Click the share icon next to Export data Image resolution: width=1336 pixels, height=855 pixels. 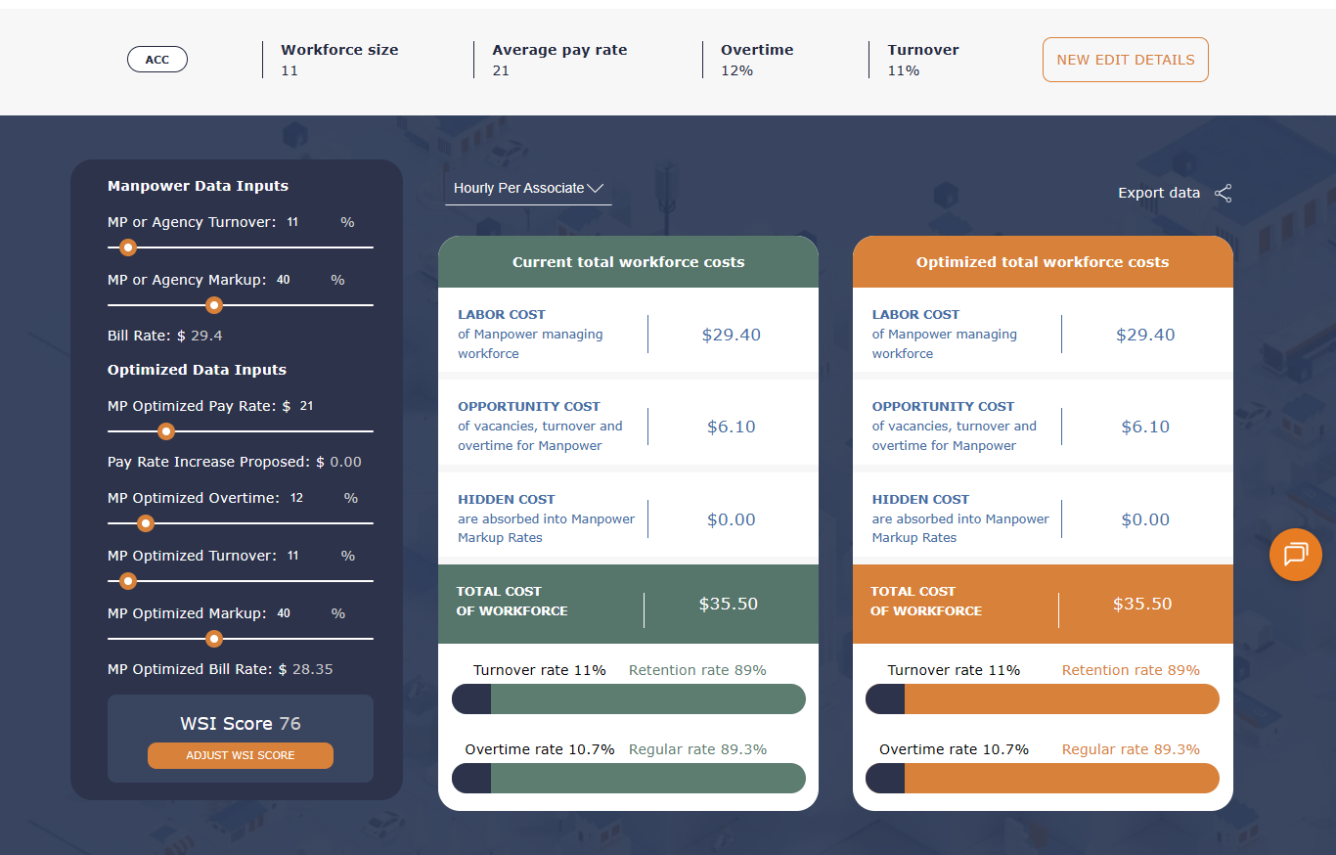coord(1223,194)
